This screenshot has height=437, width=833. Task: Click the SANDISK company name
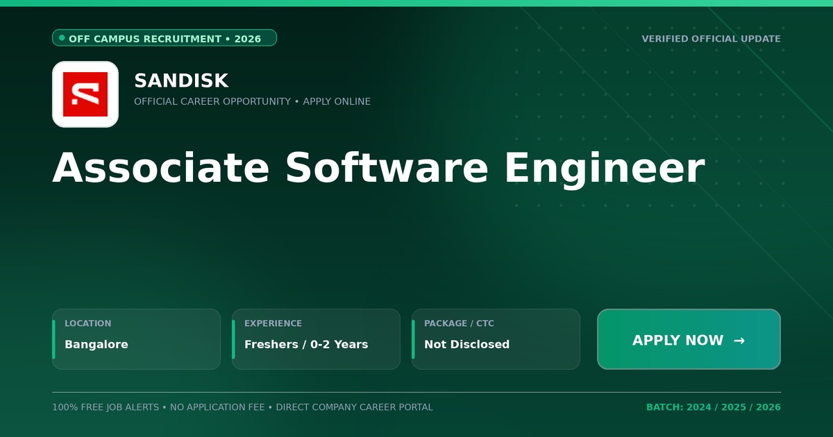(x=181, y=80)
